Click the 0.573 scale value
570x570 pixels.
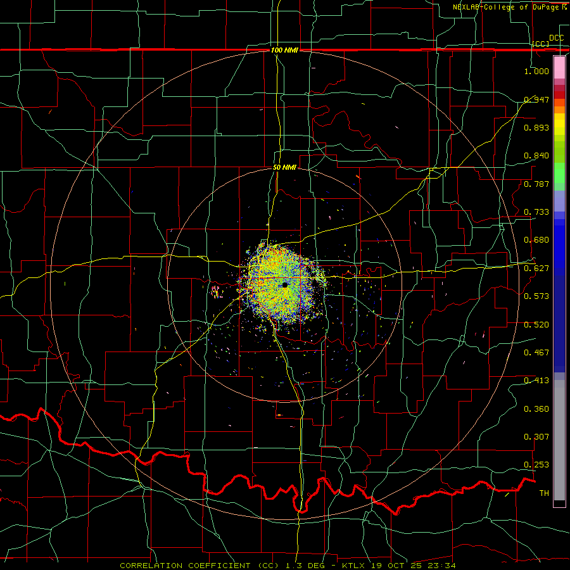pos(536,296)
